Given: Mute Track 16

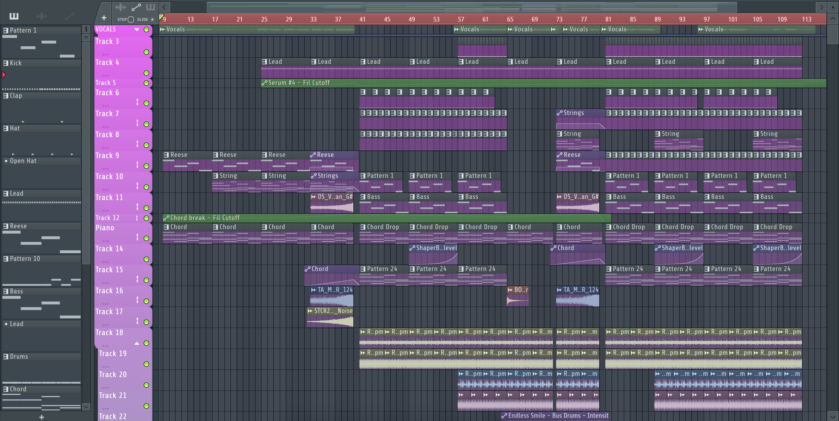Looking at the screenshot, I should click(x=147, y=301).
